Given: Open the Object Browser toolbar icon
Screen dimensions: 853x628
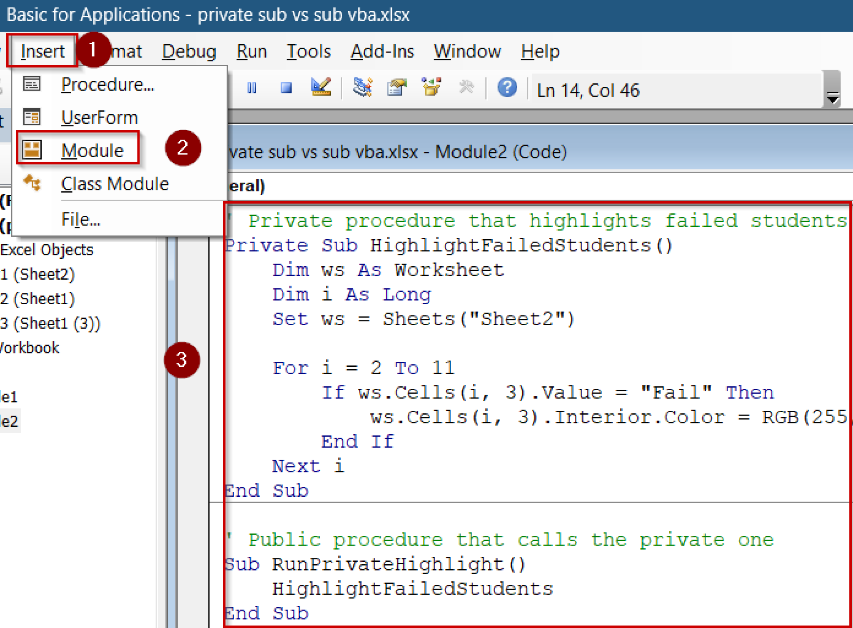Looking at the screenshot, I should 431,87.
